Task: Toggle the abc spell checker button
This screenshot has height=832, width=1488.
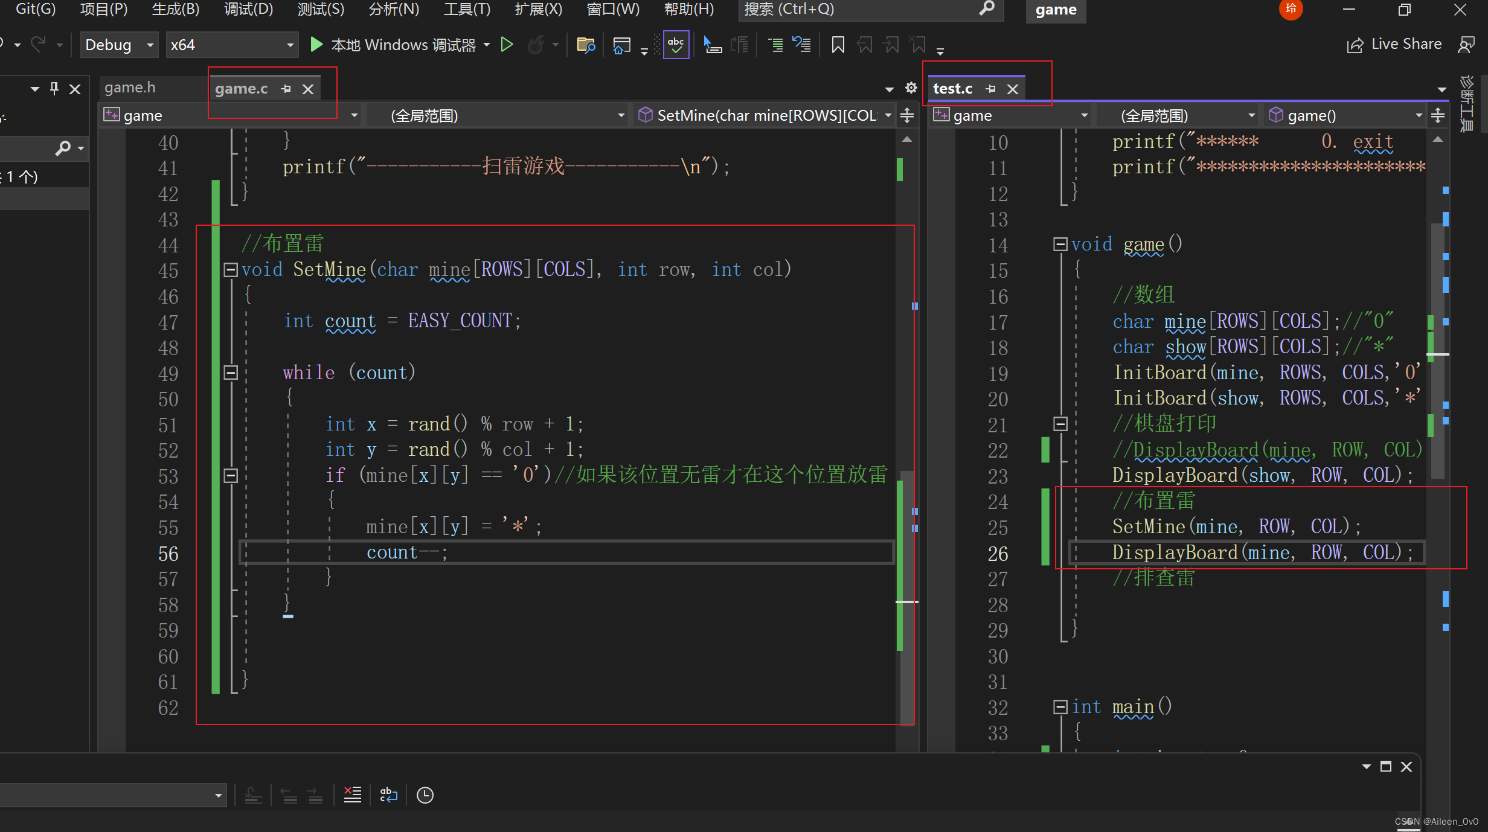Action: pyautogui.click(x=676, y=45)
